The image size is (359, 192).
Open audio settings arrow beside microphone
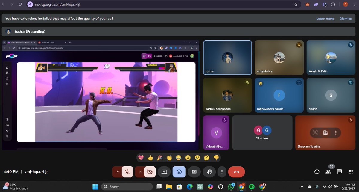click(x=117, y=172)
